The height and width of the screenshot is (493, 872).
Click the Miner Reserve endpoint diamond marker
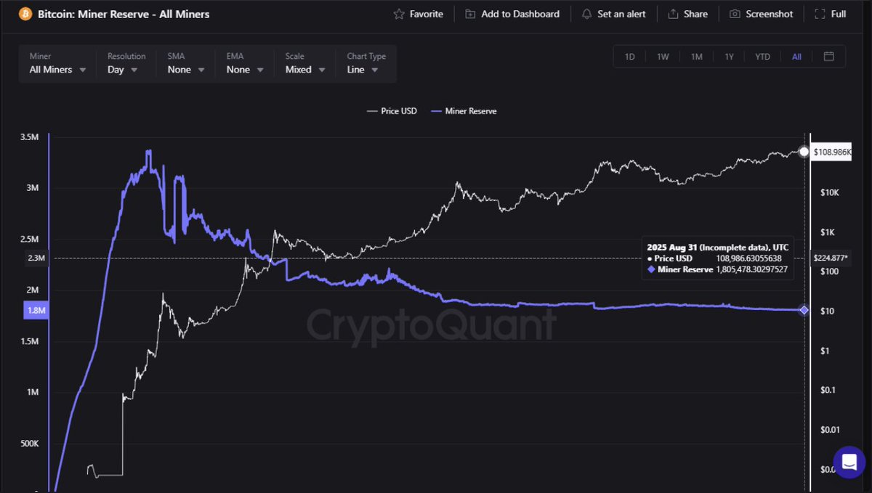tap(804, 310)
